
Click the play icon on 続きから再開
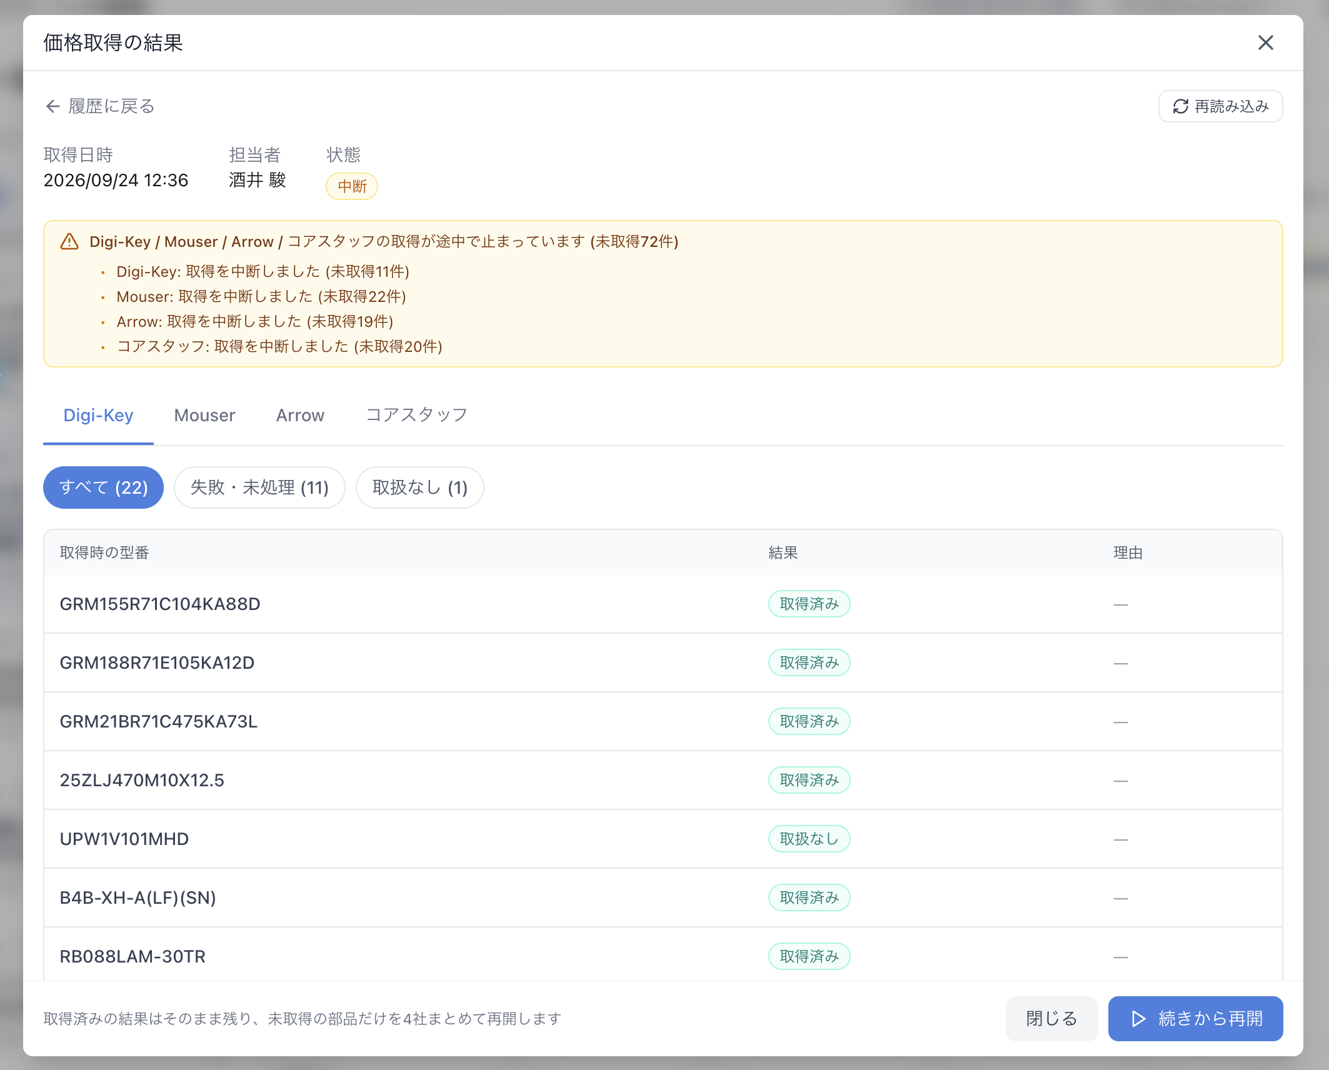click(x=1138, y=1019)
